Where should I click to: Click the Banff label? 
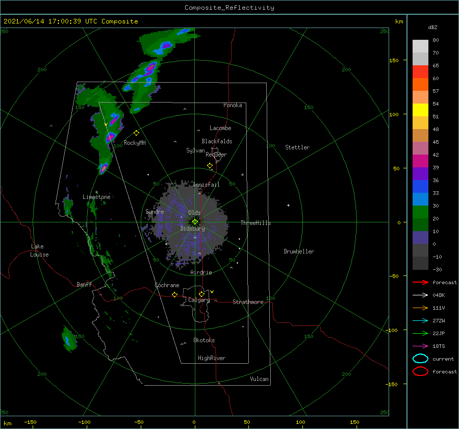(x=84, y=285)
